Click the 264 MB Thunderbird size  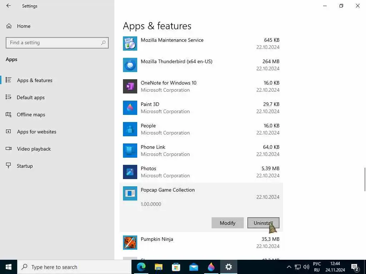click(271, 61)
